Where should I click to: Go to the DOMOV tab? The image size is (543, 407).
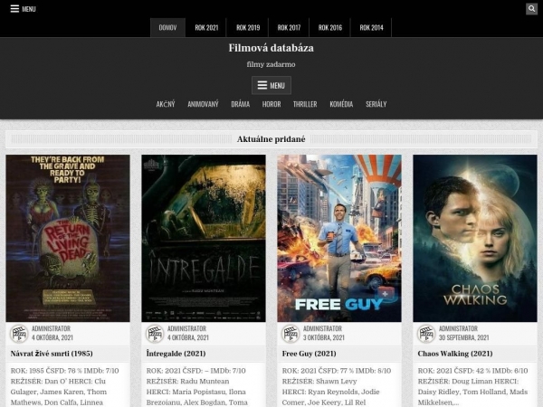(167, 28)
